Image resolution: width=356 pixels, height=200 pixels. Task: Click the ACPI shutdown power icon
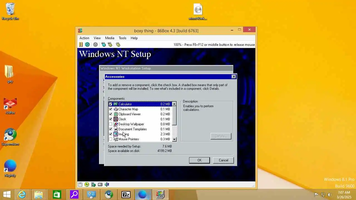pos(95,44)
